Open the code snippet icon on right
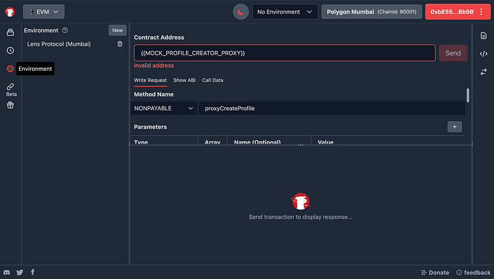This screenshot has height=279, width=494. (484, 54)
